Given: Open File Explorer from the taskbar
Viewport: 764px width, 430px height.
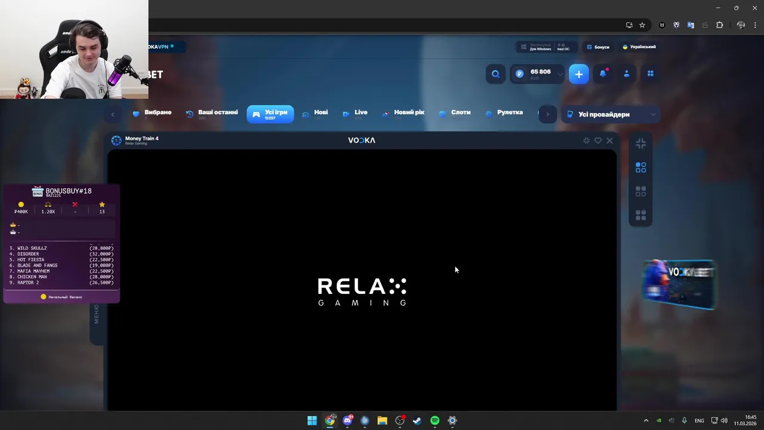Looking at the screenshot, I should pos(382,420).
